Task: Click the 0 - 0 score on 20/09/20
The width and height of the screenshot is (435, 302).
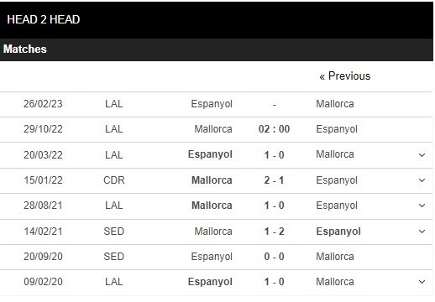Action: [274, 257]
